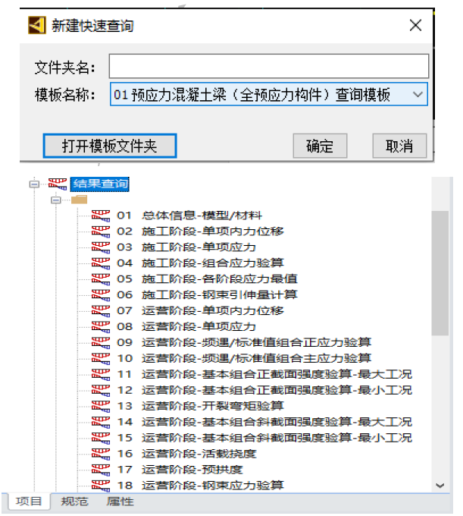The width and height of the screenshot is (463, 516).
Task: Select the 结果查询 tree label
Action: tap(100, 184)
